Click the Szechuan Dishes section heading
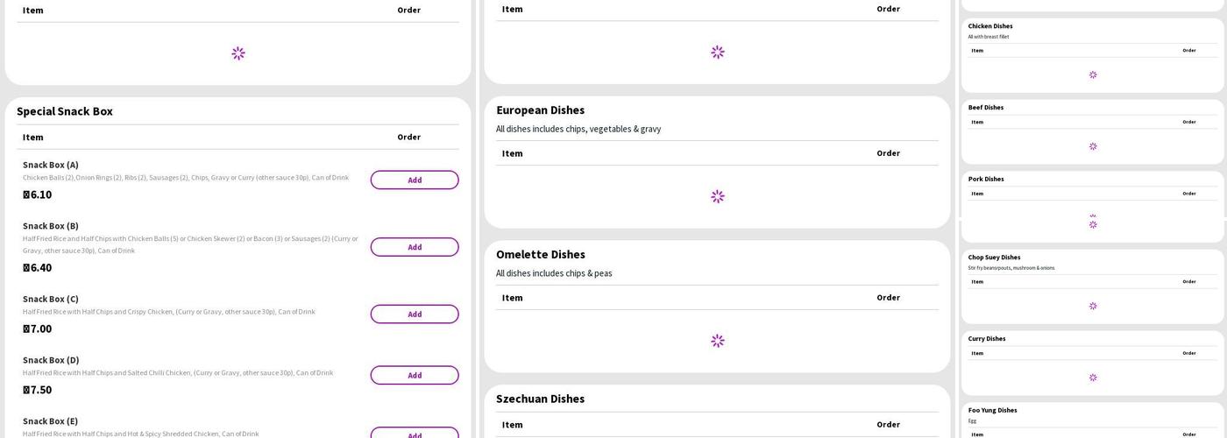 click(x=540, y=399)
